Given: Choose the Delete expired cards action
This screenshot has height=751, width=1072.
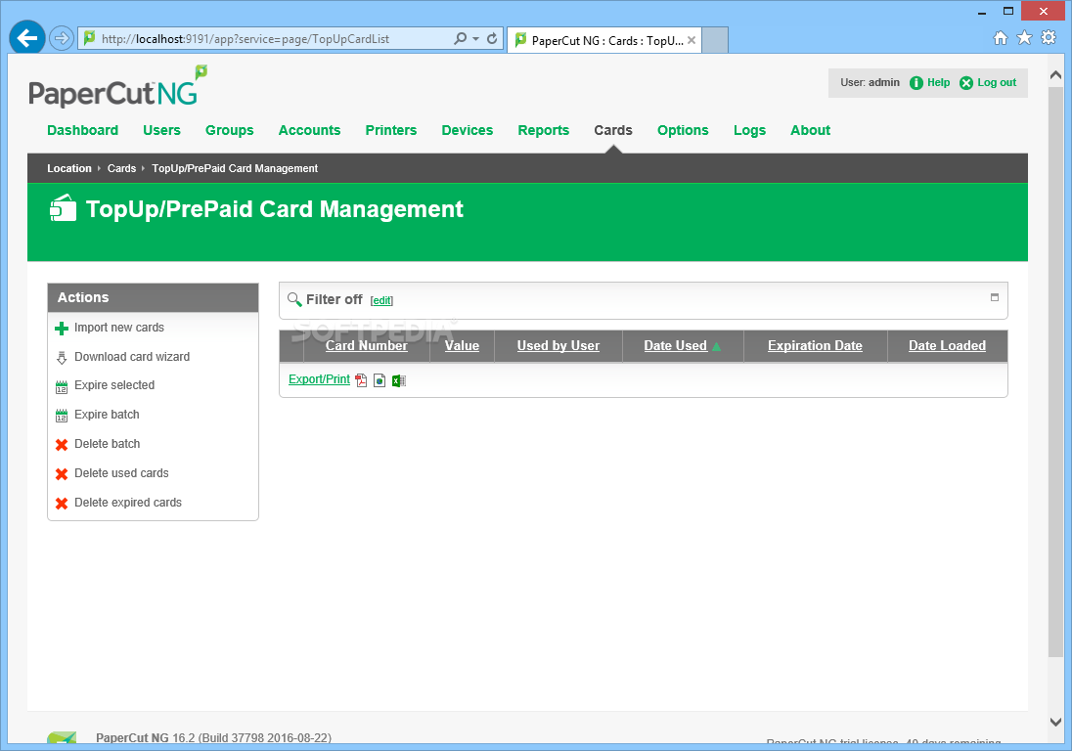Looking at the screenshot, I should click(128, 503).
